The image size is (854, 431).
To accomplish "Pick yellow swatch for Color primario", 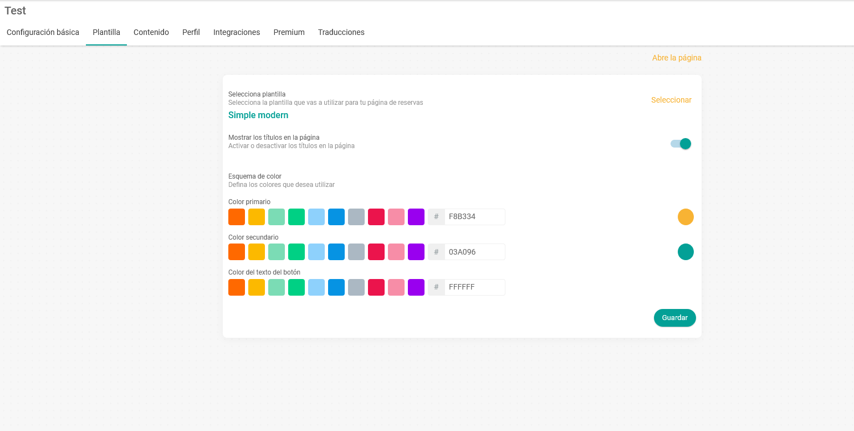I will [257, 217].
